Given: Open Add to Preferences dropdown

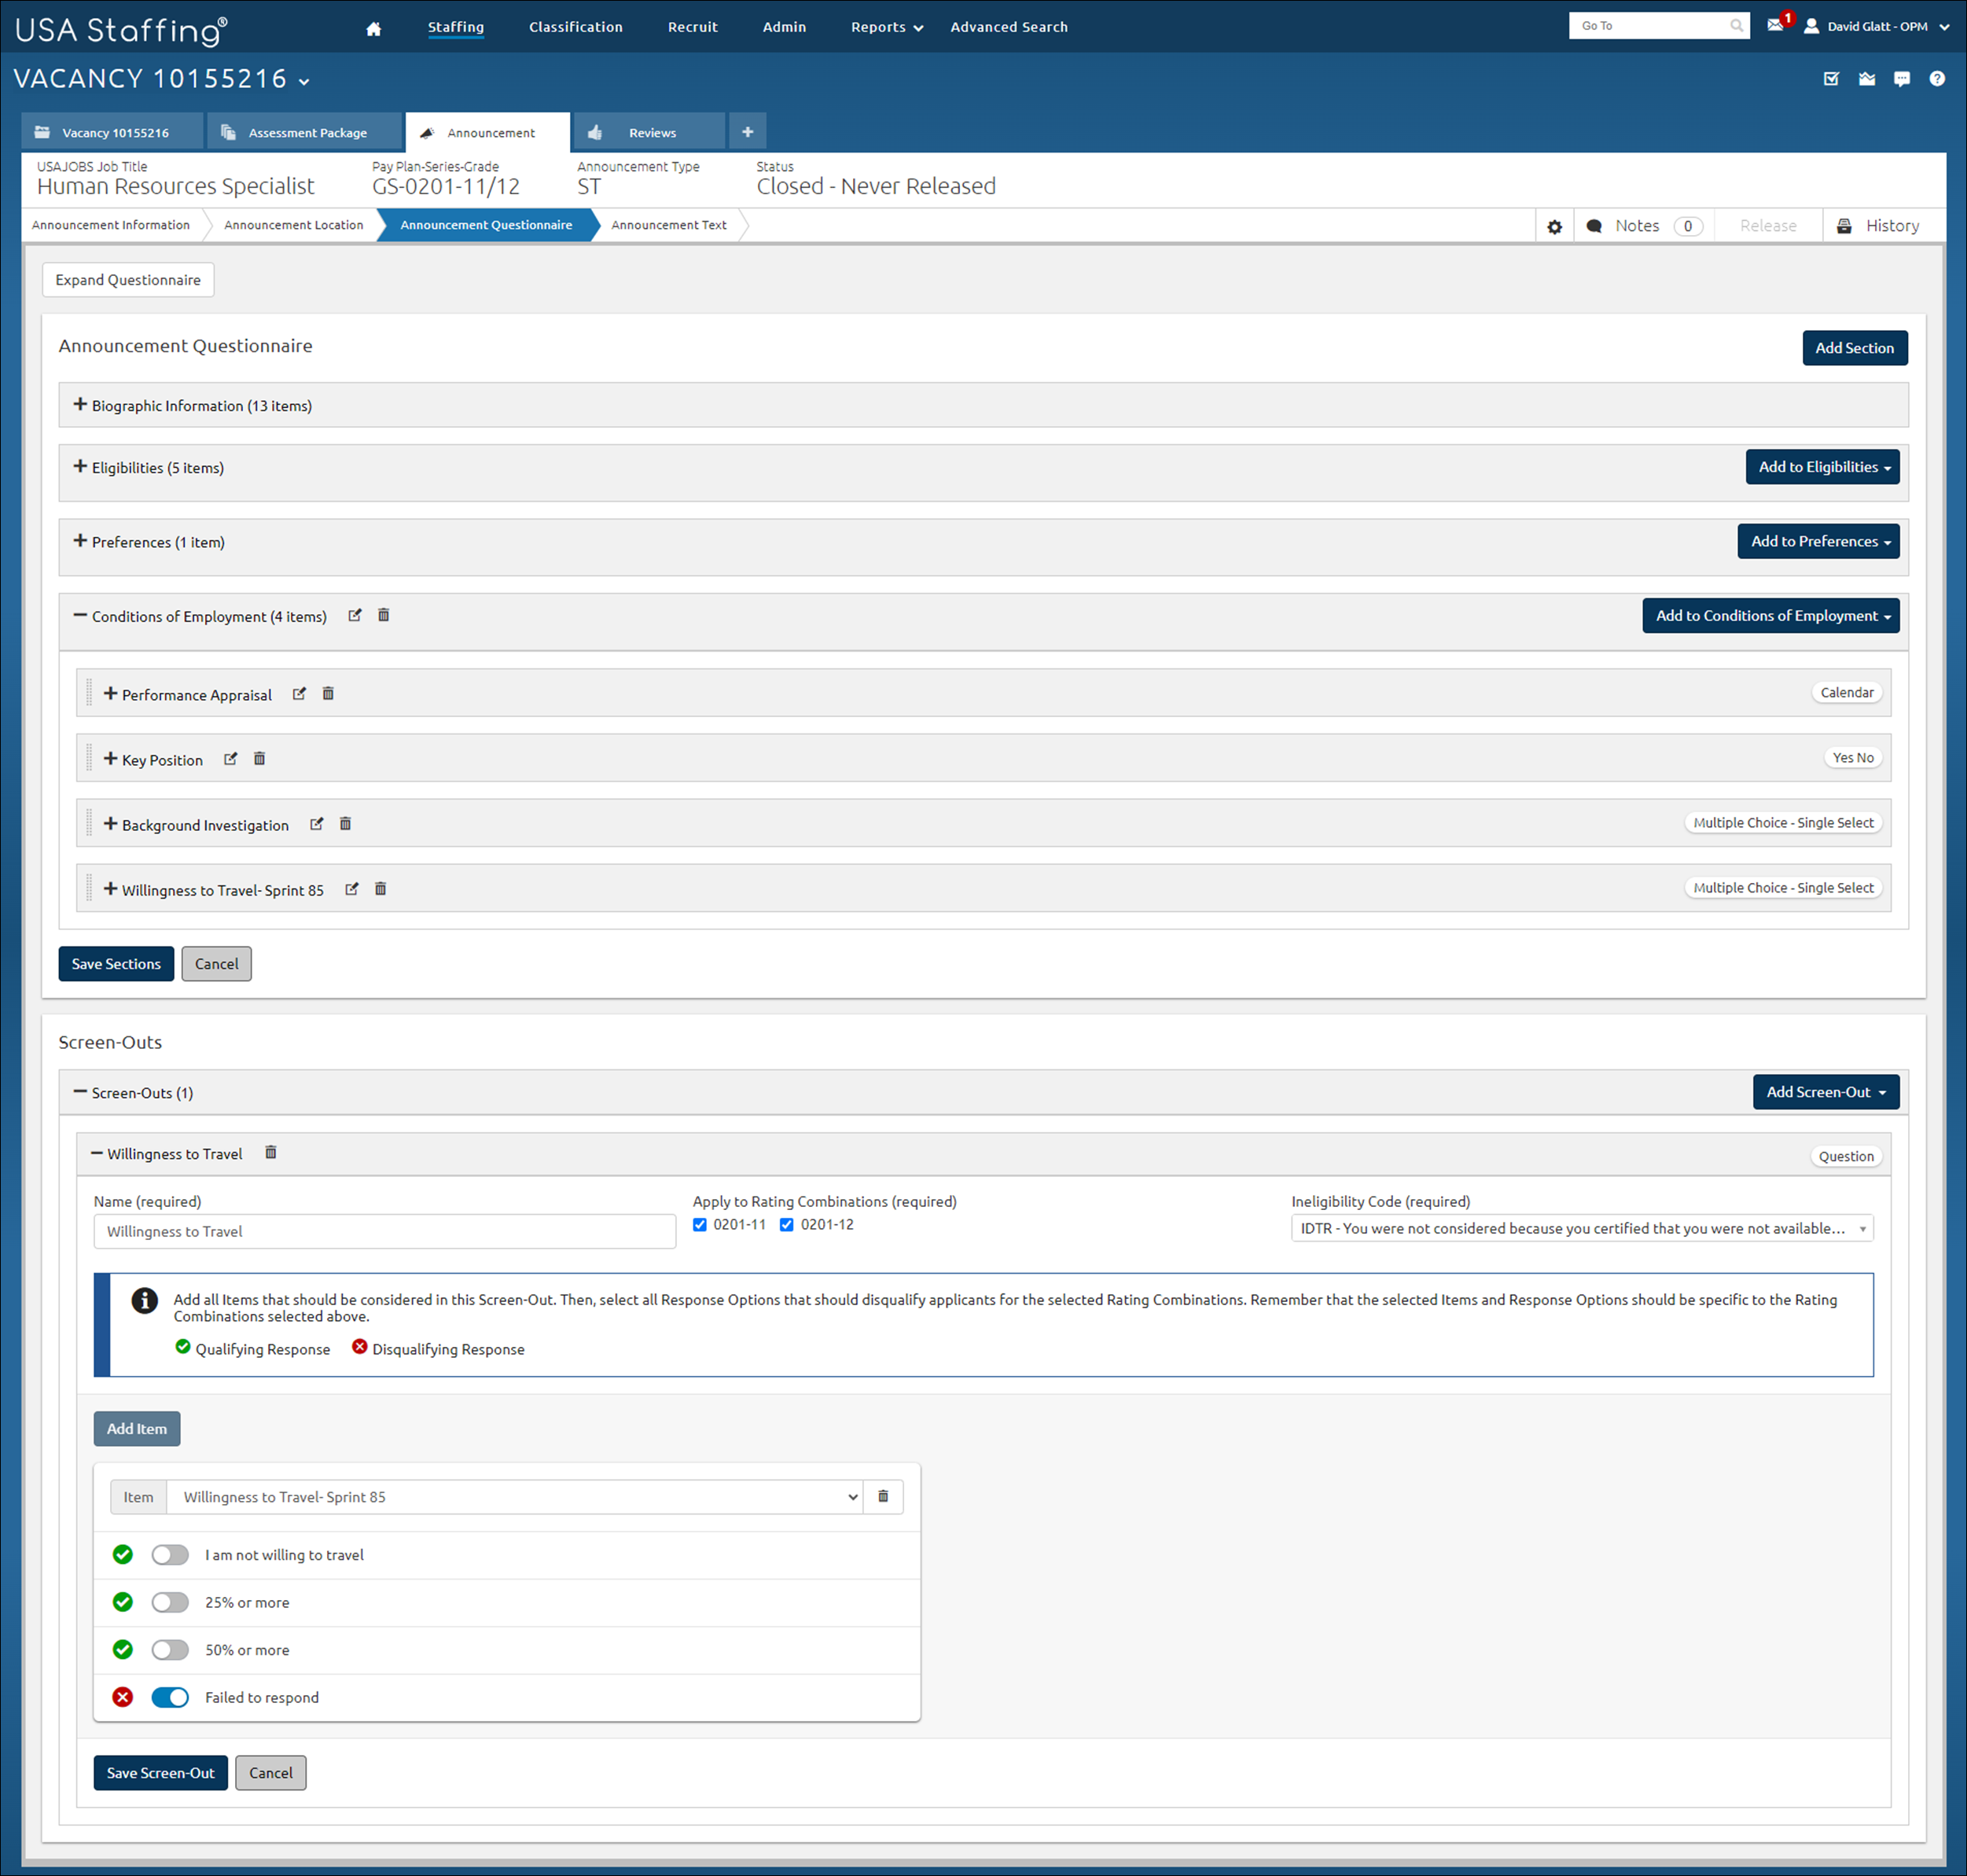Looking at the screenshot, I should click(x=1819, y=541).
